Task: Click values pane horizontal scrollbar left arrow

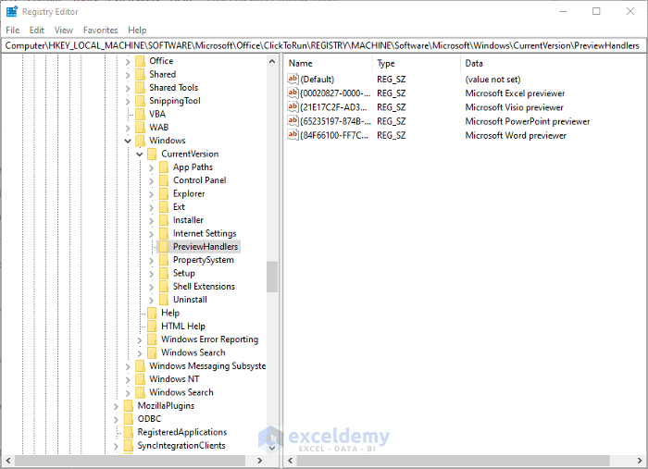Action: (290, 461)
